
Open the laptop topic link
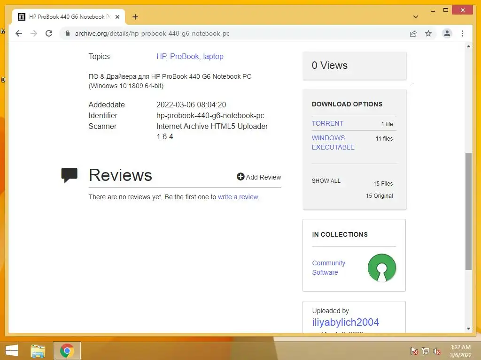[x=213, y=57]
